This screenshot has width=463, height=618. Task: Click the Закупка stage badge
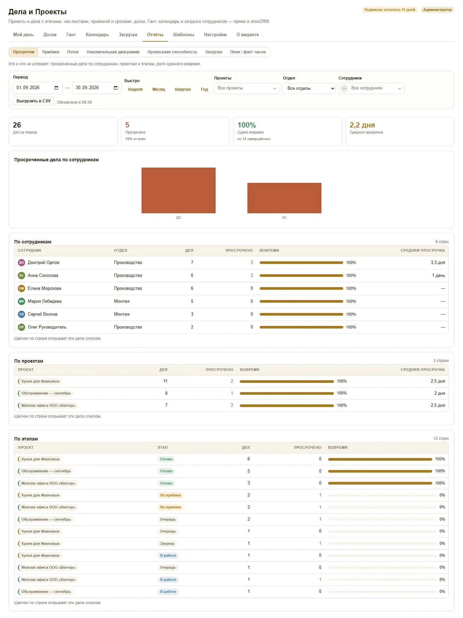[x=167, y=543]
